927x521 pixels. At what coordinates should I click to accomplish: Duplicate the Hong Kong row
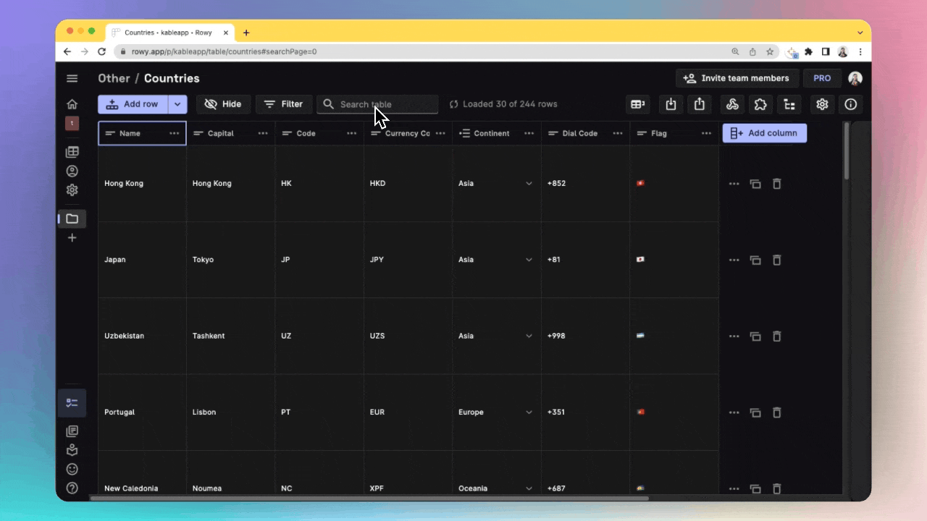[x=755, y=184]
